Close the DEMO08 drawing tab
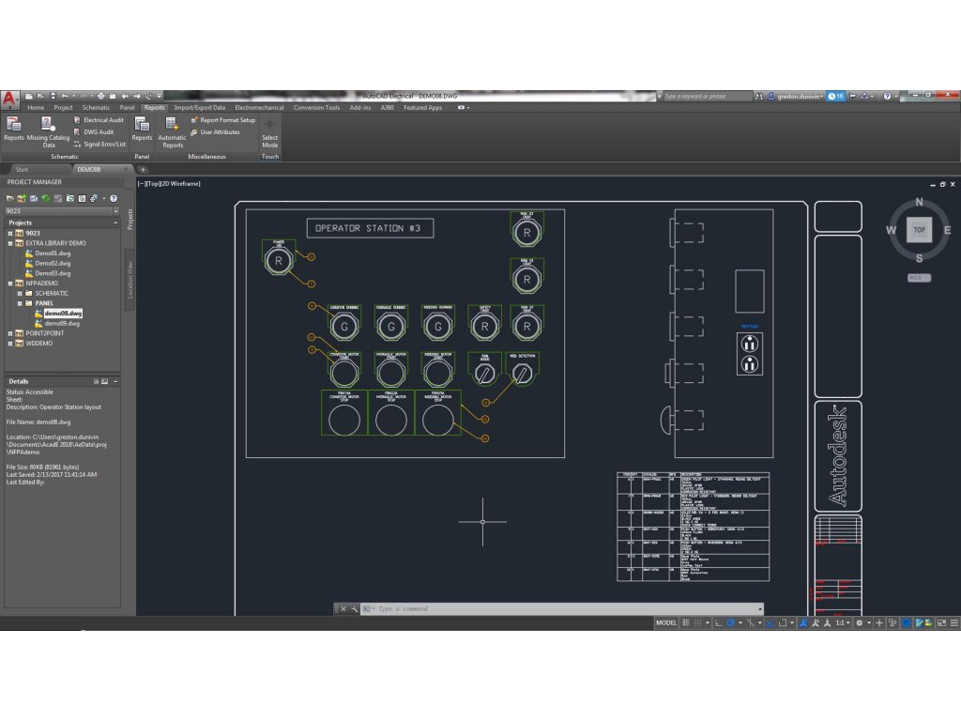The image size is (961, 721). tap(126, 170)
